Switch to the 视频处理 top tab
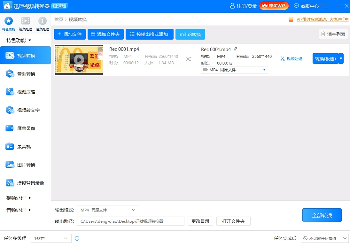The height and width of the screenshot is (246, 350). pyautogui.click(x=26, y=23)
